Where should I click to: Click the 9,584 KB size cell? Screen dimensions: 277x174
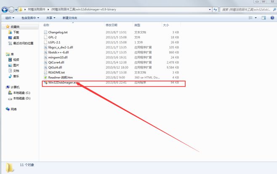tap(173, 67)
